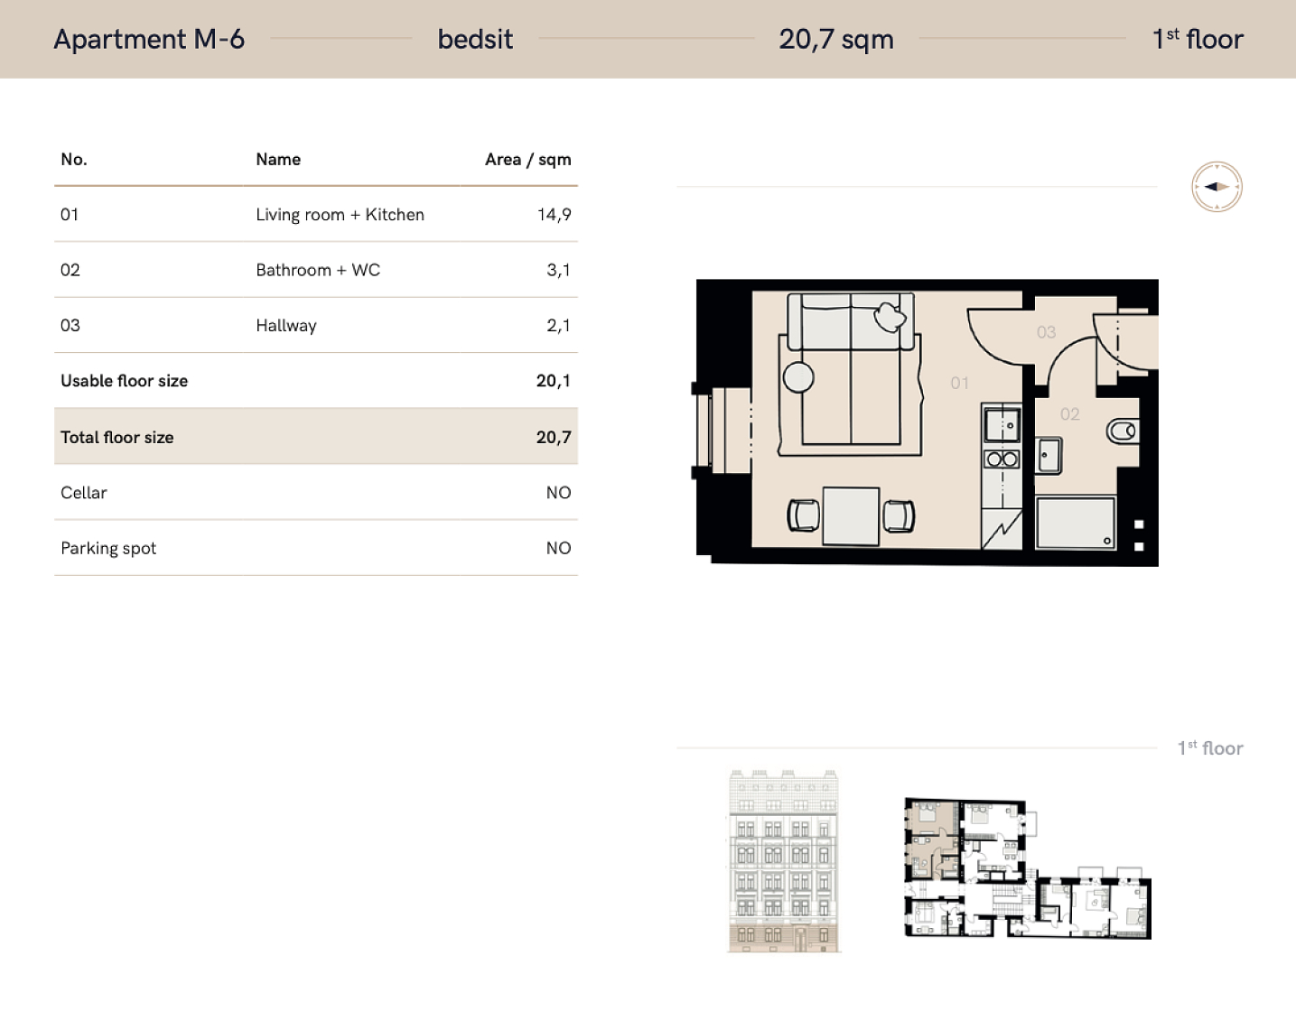Click room label '03' on the floor plan

click(1047, 332)
